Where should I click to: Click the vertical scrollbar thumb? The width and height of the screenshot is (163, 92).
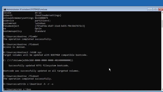[x=162, y=24]
